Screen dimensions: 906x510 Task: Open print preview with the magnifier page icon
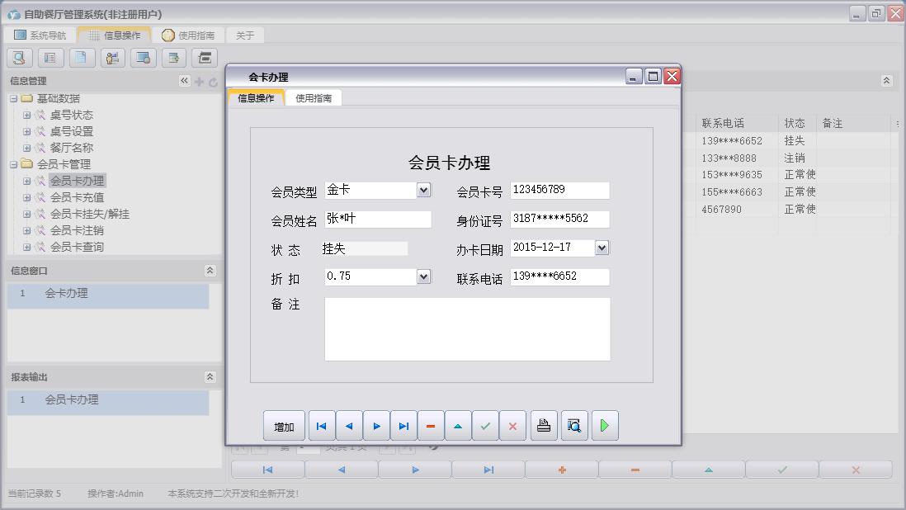tap(574, 426)
